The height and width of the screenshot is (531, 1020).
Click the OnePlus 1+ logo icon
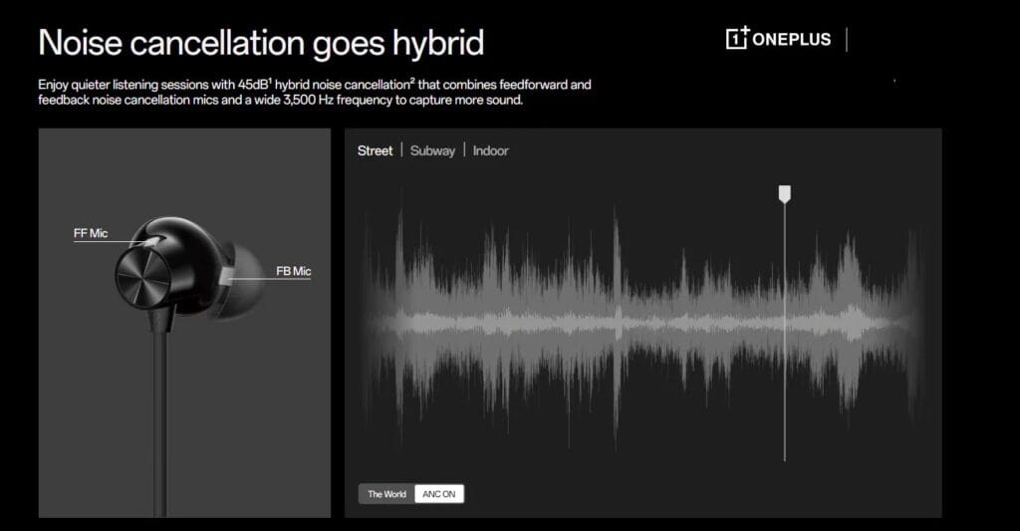point(738,39)
